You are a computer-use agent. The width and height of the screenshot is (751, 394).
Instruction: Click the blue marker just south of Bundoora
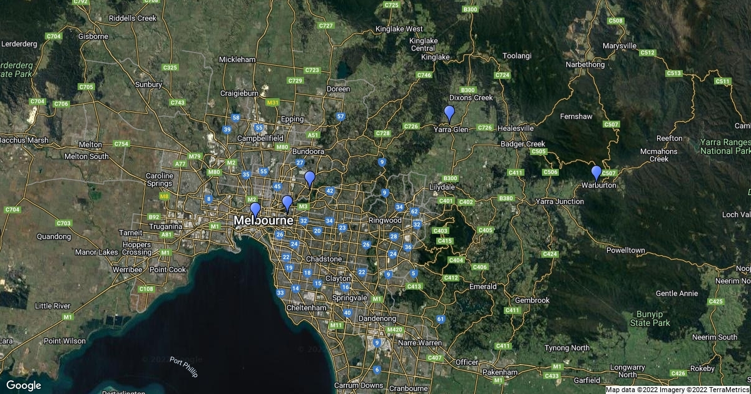(x=309, y=178)
